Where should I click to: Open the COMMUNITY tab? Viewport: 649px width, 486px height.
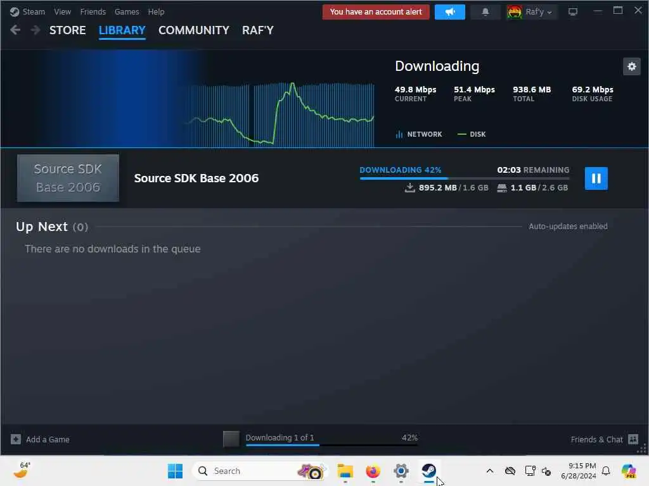(194, 30)
